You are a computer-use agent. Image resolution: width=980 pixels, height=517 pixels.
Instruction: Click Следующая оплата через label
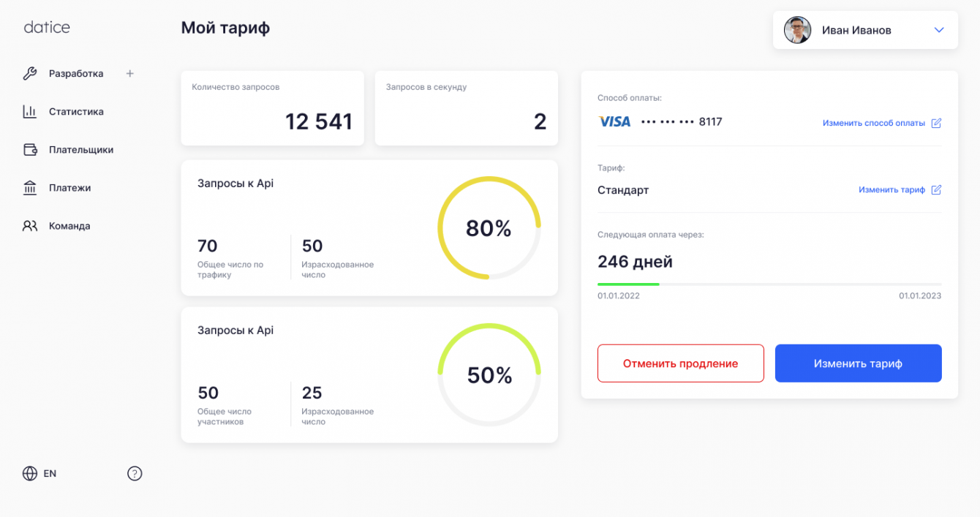pos(651,235)
